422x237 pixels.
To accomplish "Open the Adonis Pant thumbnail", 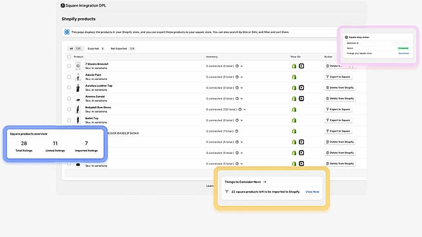I will click(78, 77).
